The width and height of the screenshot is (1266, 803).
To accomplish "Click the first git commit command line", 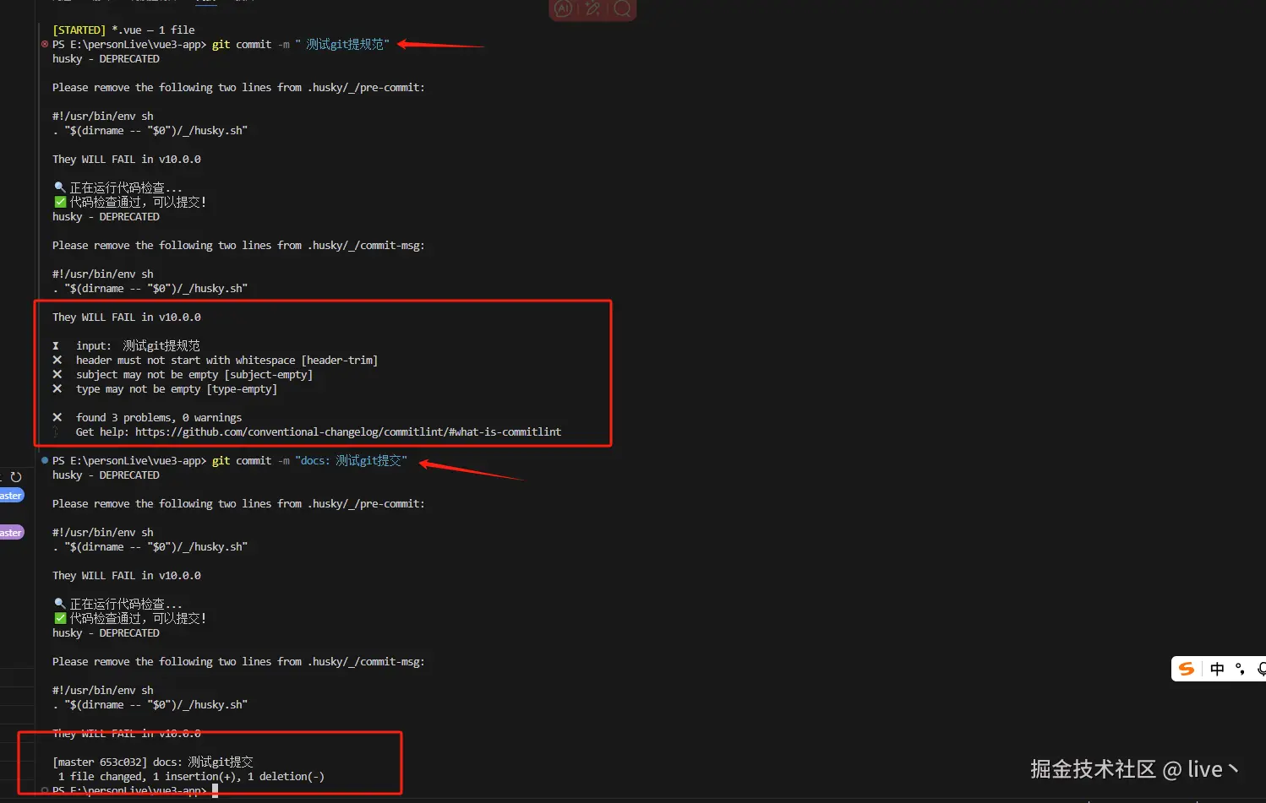I will (221, 44).
